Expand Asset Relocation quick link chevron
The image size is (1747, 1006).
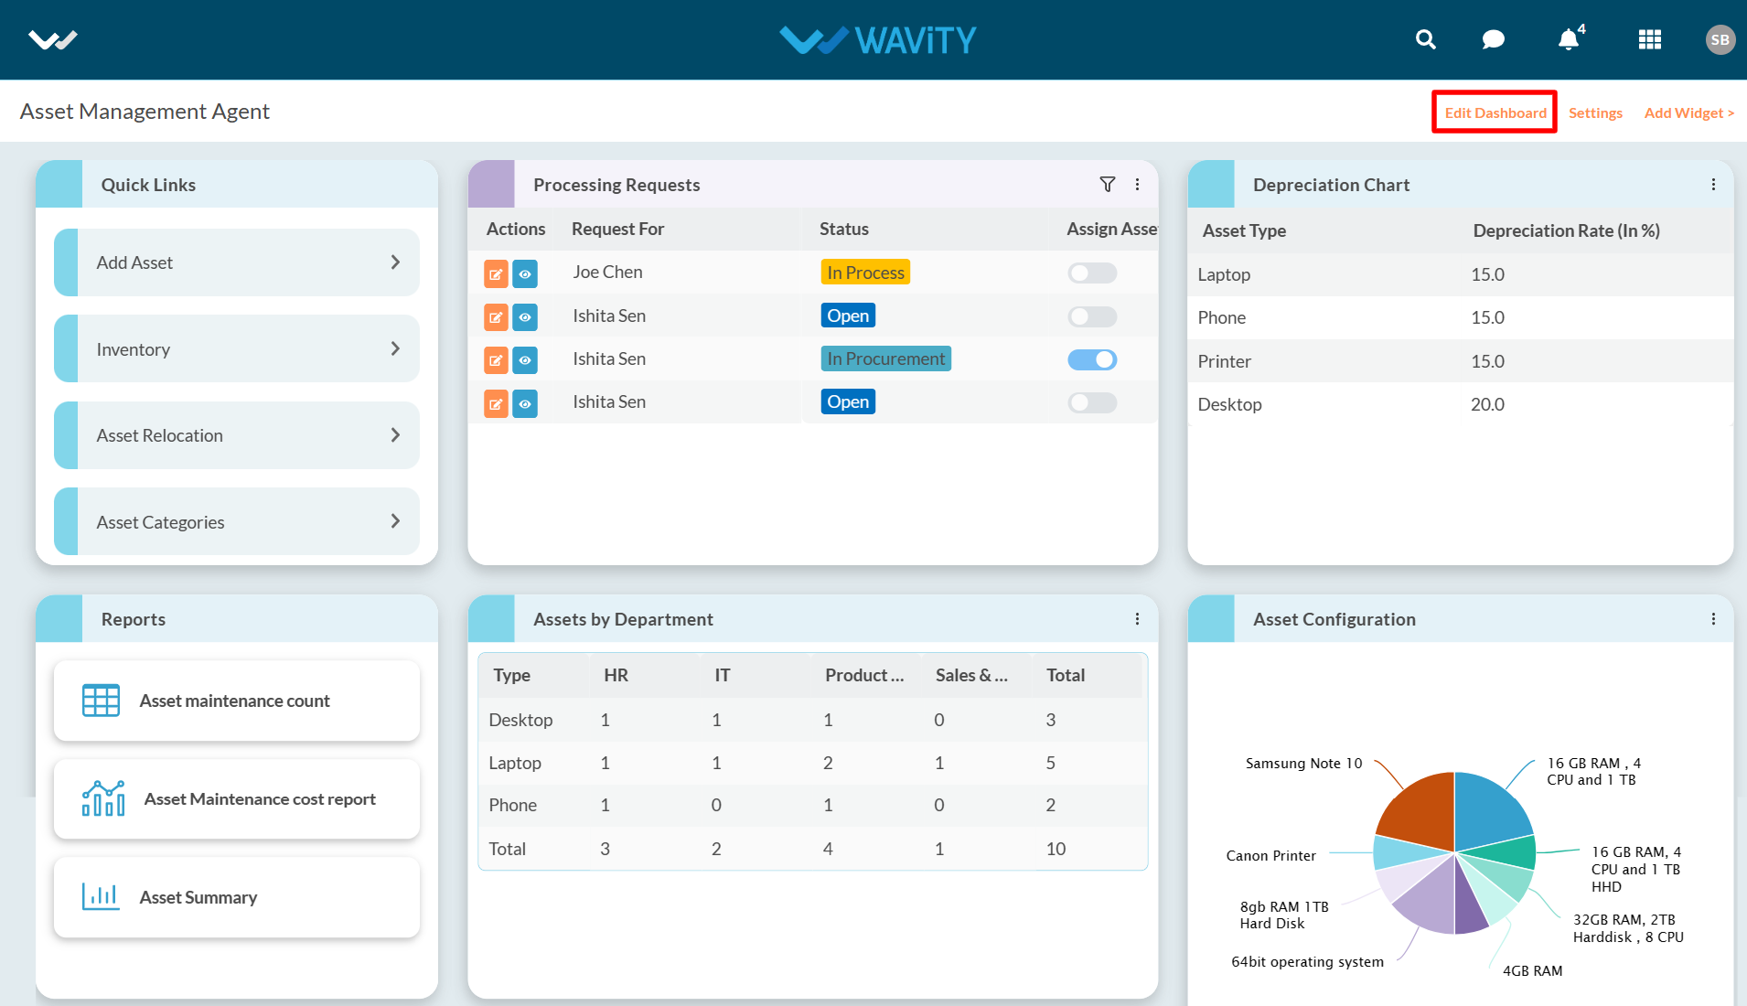[395, 435]
